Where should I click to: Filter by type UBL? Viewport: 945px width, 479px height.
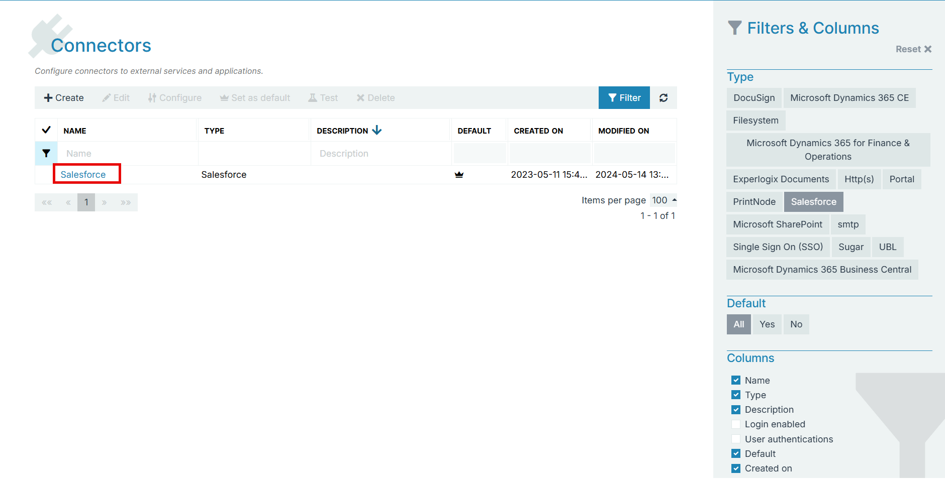[888, 247]
